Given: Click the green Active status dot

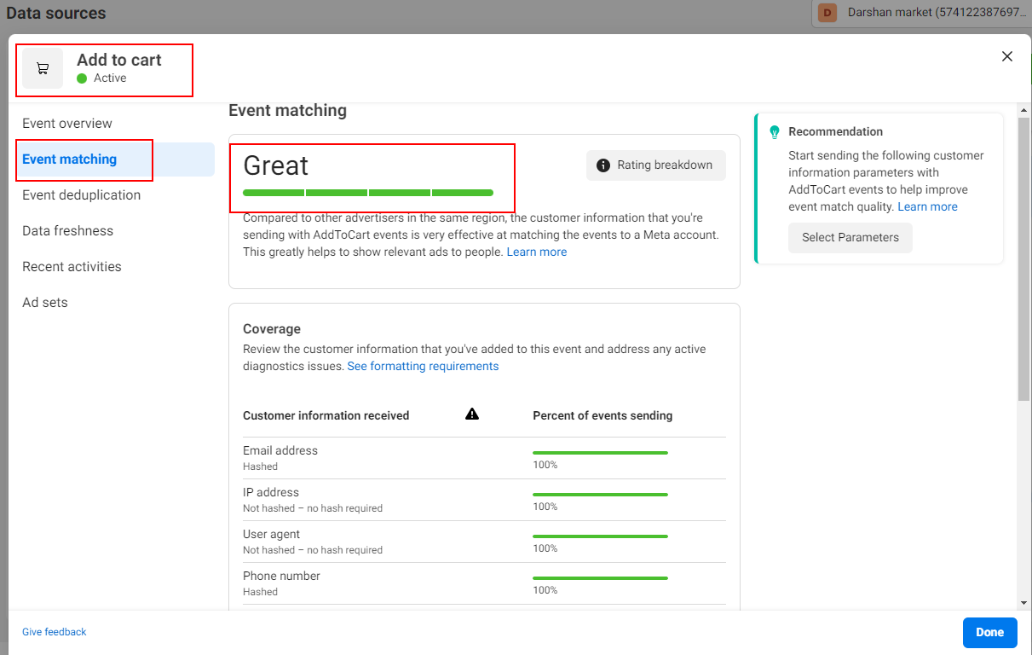Looking at the screenshot, I should (x=82, y=78).
